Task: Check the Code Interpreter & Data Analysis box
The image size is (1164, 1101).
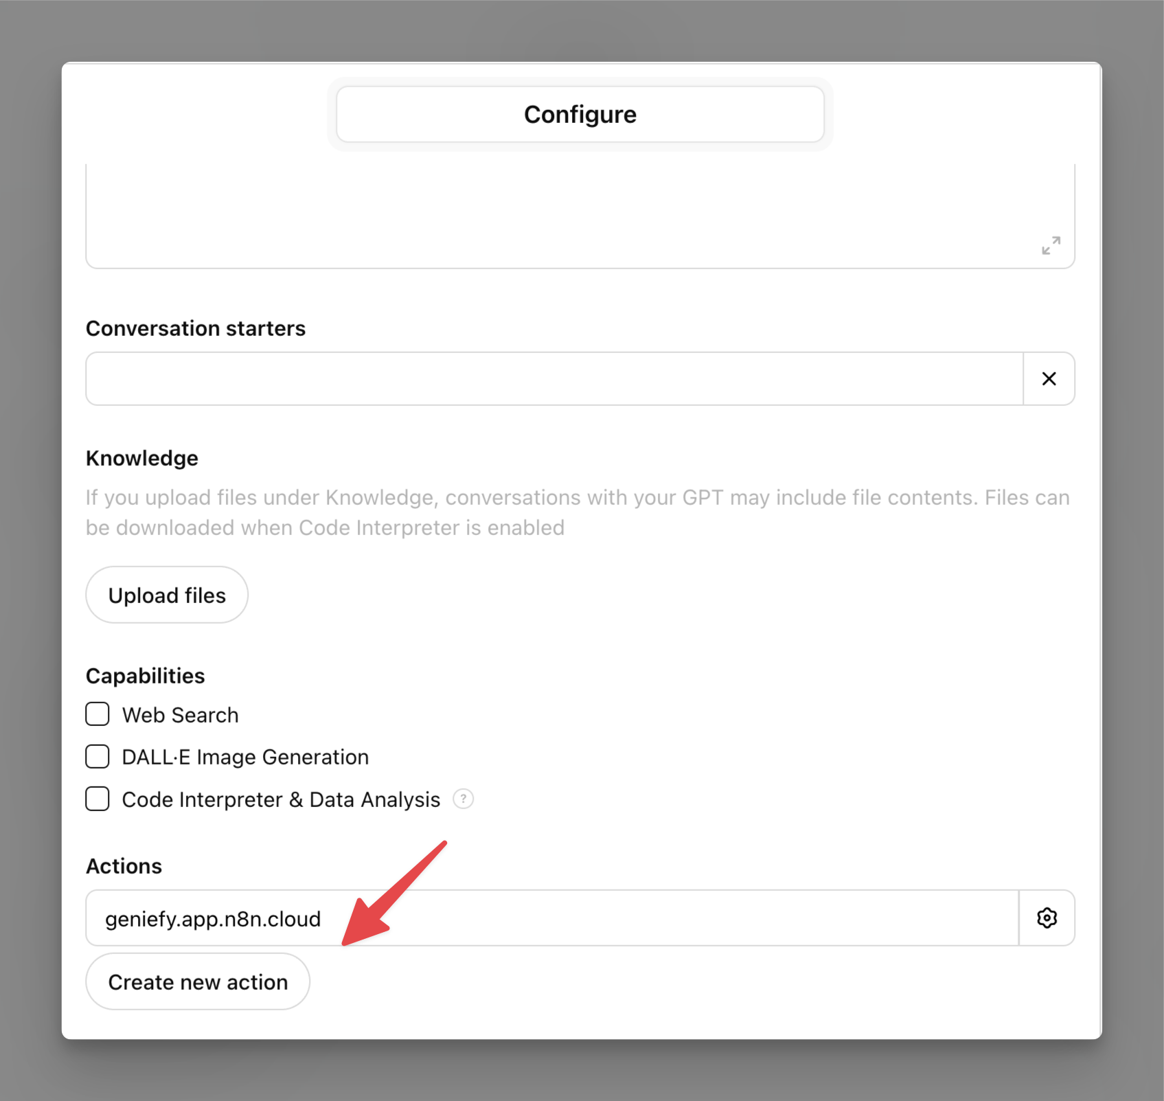Action: tap(98, 799)
